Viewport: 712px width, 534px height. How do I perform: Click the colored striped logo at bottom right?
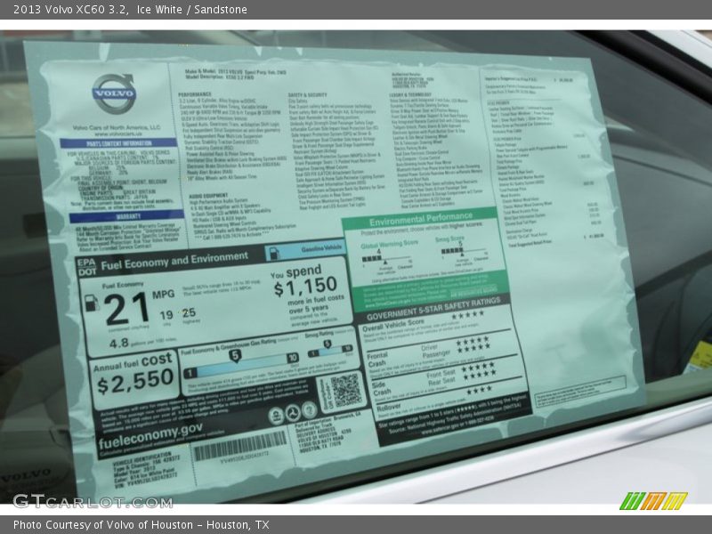652,501
